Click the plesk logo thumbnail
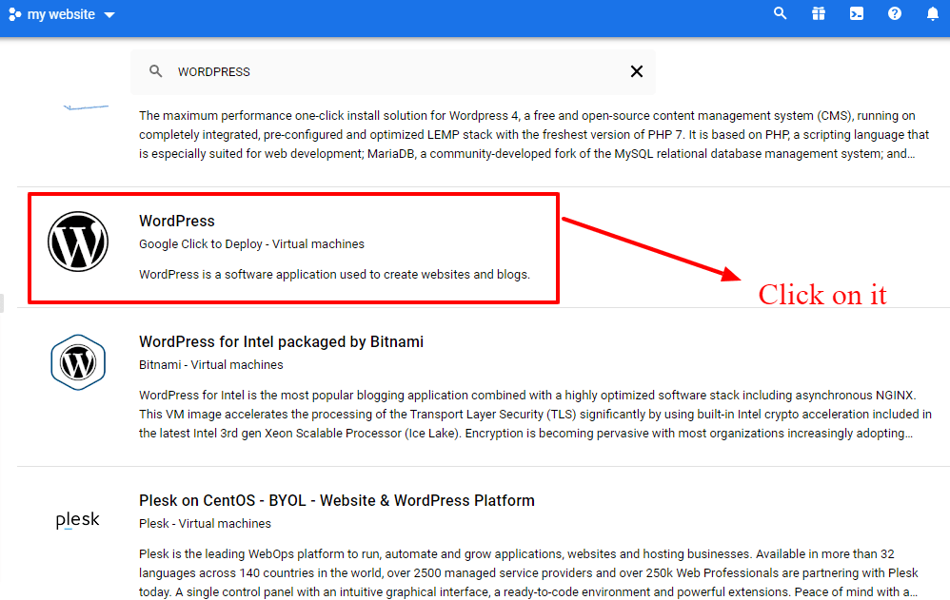 point(77,520)
